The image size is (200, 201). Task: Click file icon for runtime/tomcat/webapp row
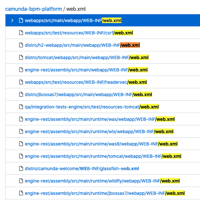pyautogui.click(x=21, y=156)
